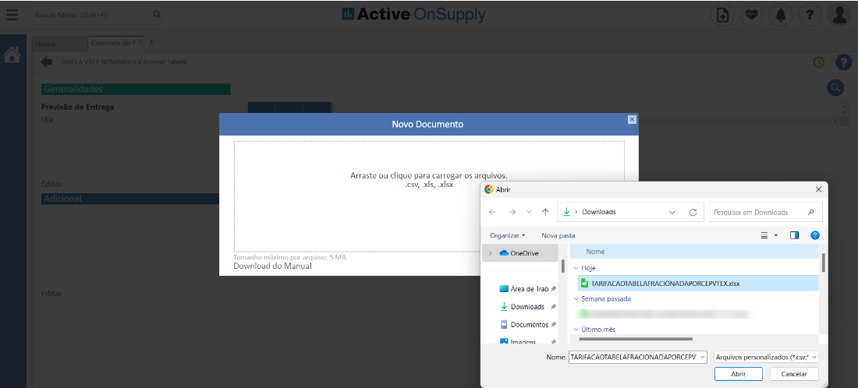Collapse the Semana passada file group
The image size is (858, 388).
[x=576, y=299]
